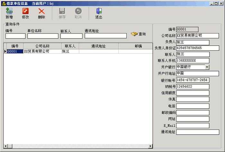Viewport: 225px width, 152px height.
Task: Focus the 单位名称 query input field
Action: pos(43,36)
